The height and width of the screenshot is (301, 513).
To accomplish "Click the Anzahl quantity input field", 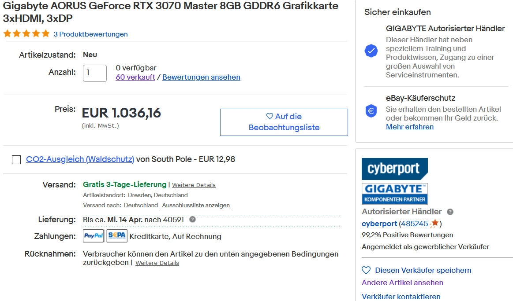I will tap(95, 73).
